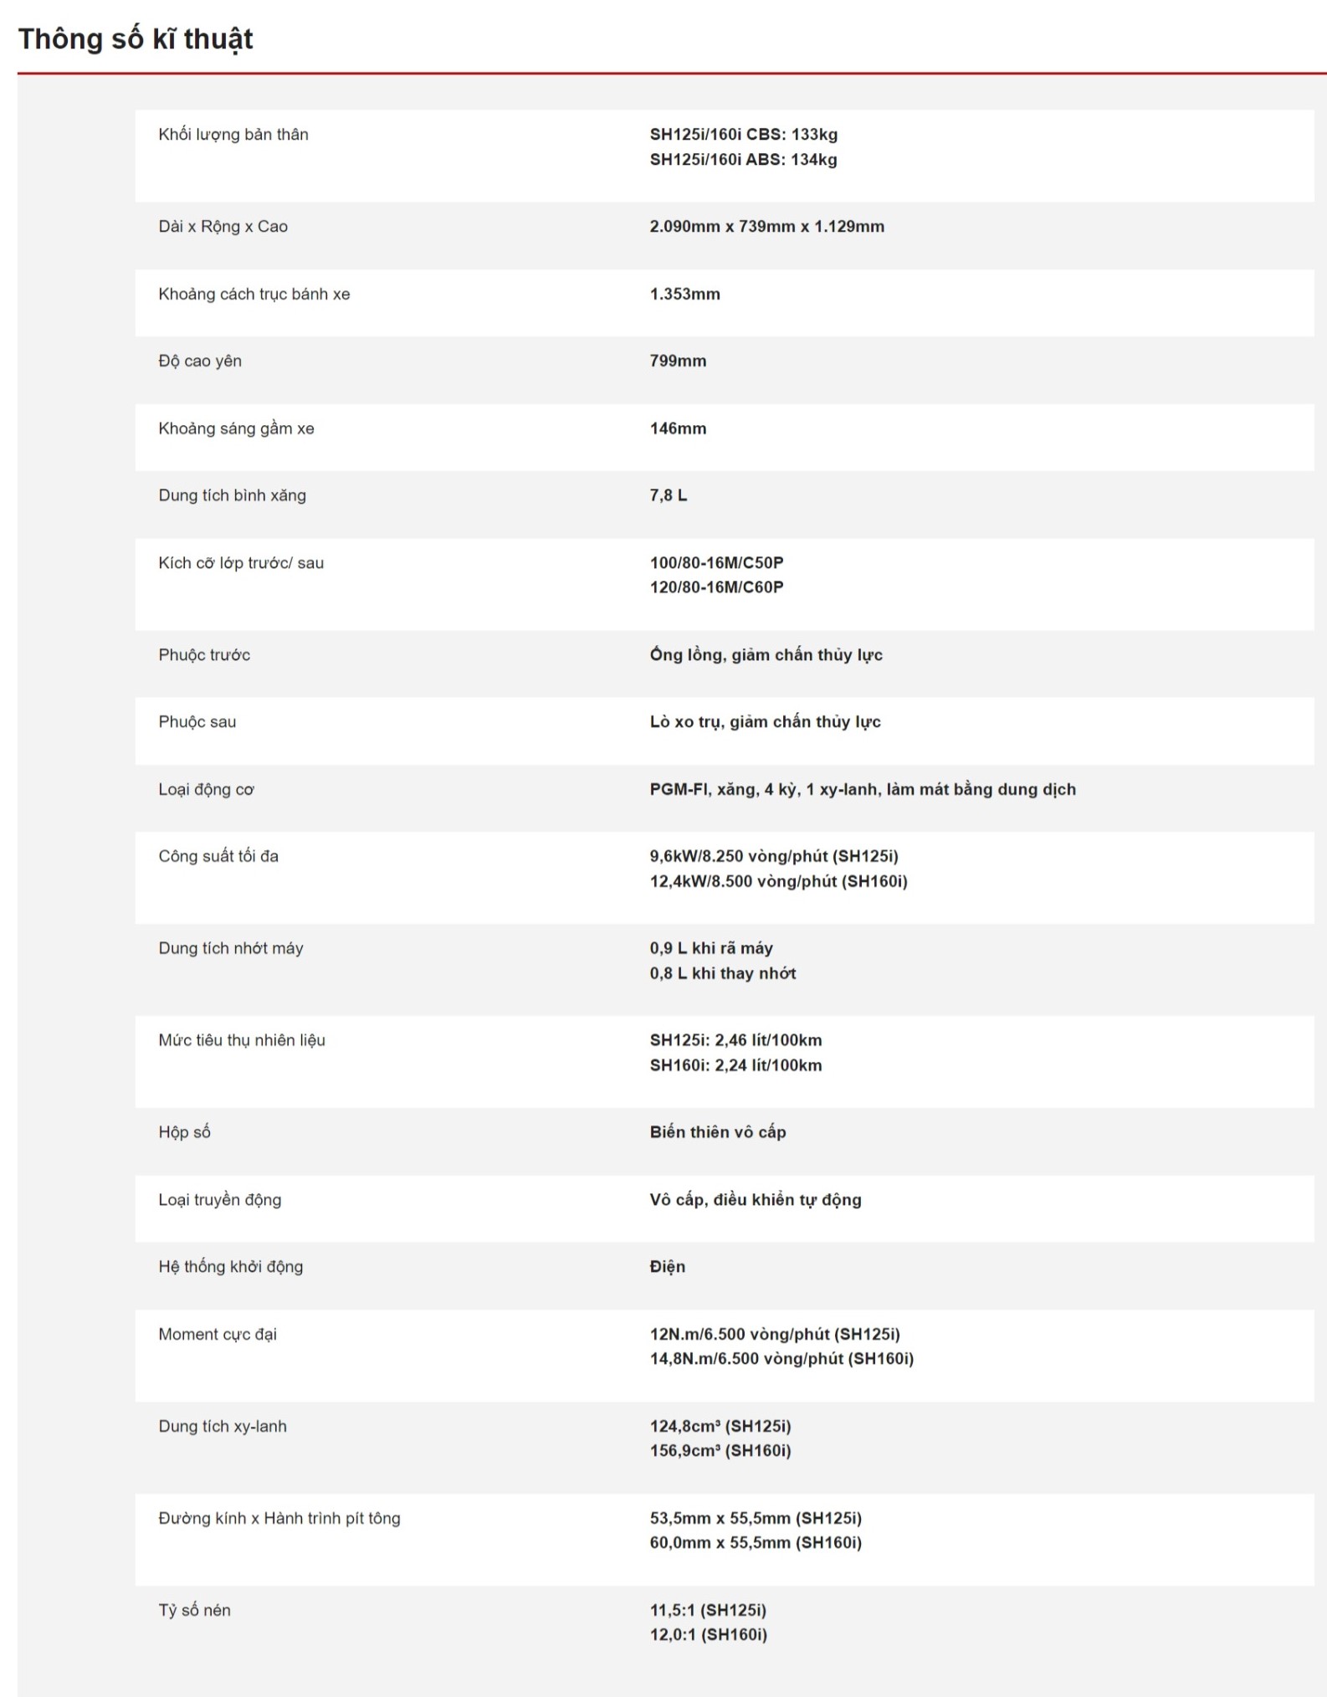
Task: Click the 'Dung tích bình xăng' label
Action: 233,495
